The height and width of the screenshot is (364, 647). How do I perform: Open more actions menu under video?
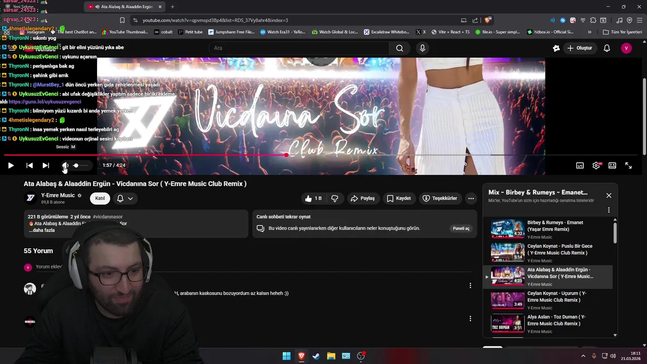click(471, 199)
